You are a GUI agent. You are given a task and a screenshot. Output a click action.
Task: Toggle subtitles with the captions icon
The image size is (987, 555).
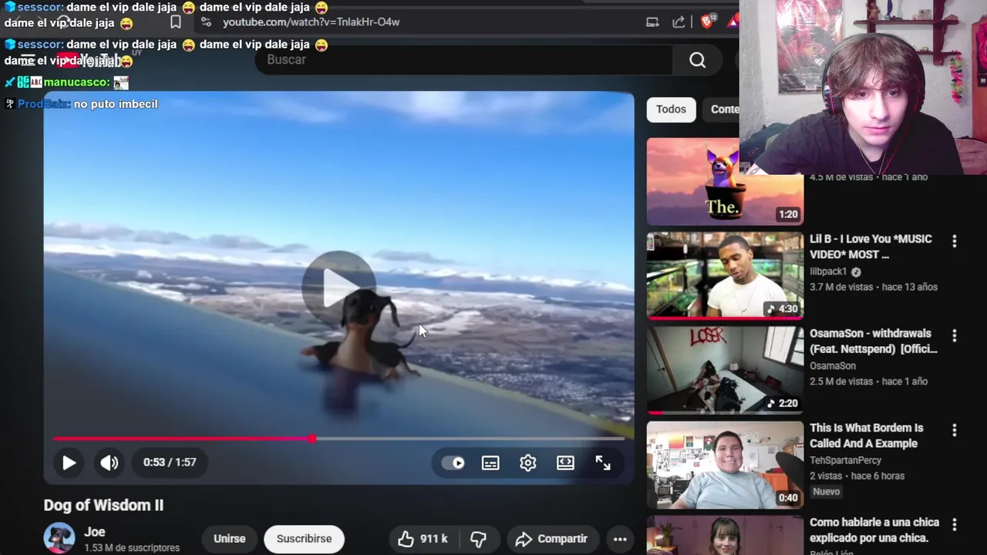coord(490,462)
